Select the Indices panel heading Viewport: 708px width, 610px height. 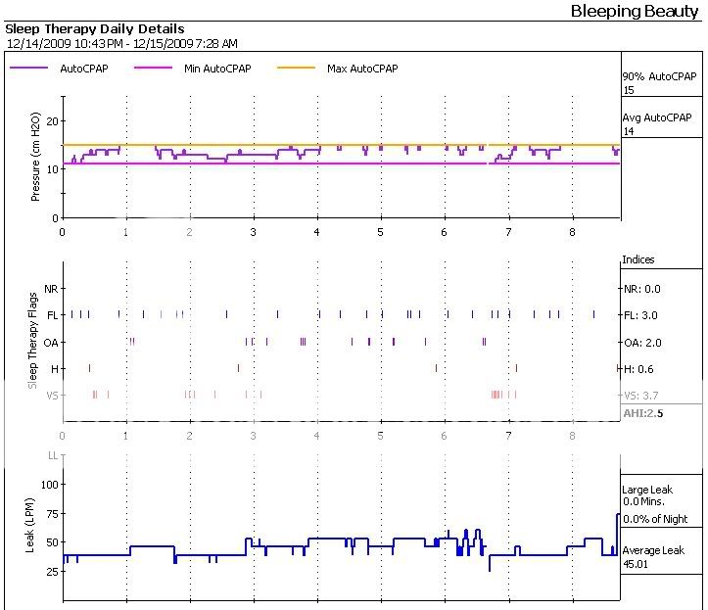tap(637, 260)
